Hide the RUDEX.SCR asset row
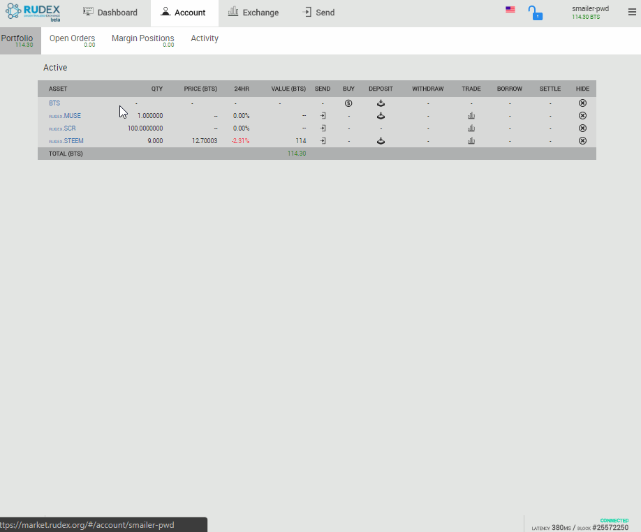 tap(582, 128)
